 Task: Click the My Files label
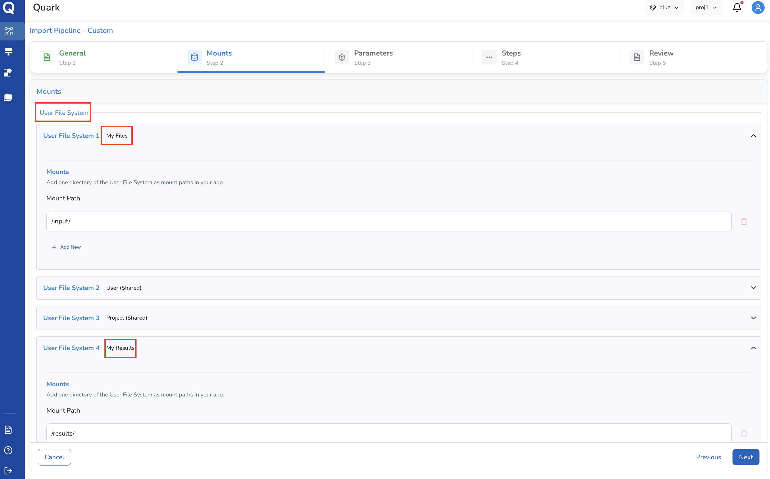pyautogui.click(x=117, y=136)
